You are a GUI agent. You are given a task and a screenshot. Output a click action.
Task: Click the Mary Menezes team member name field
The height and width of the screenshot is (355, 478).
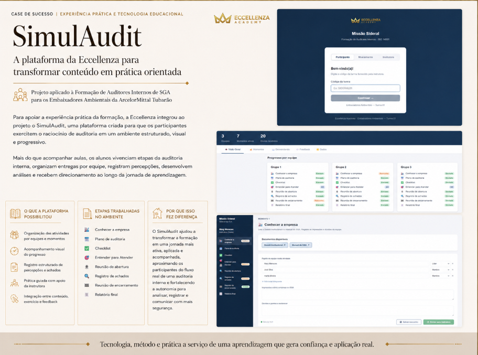click(346, 264)
